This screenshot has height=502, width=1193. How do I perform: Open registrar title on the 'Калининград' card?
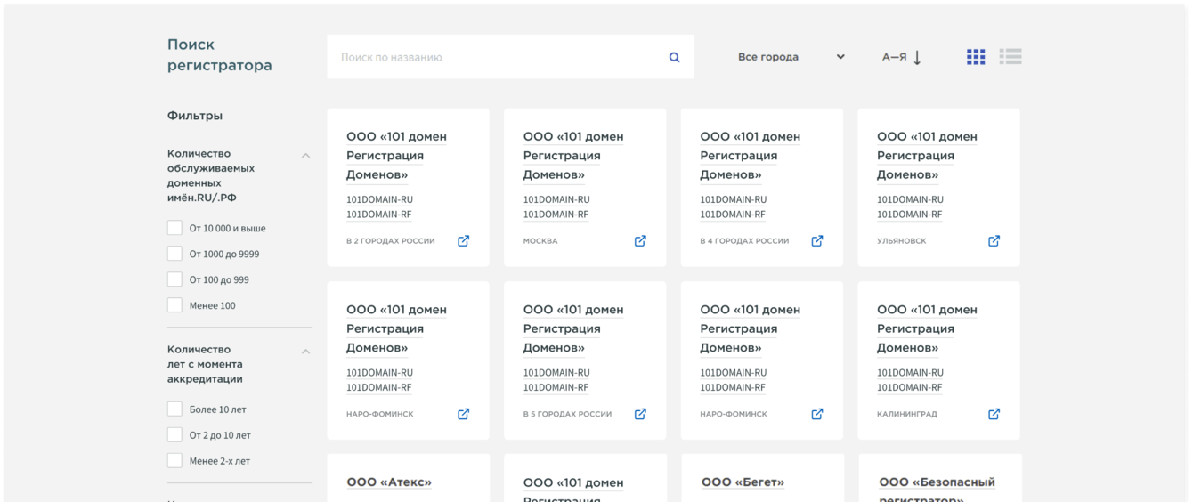point(927,328)
